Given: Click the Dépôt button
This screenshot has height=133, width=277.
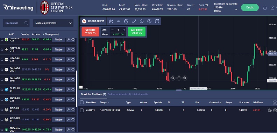Looking at the screenshot, I should [x=250, y=8].
